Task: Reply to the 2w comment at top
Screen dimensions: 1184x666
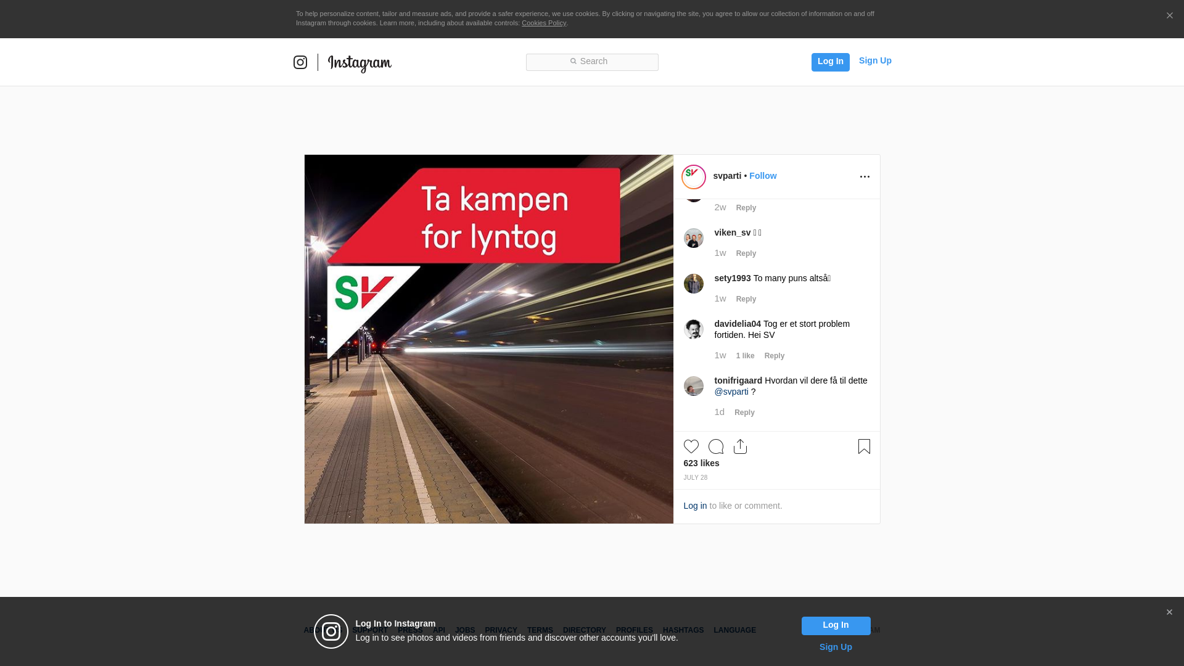Action: click(746, 208)
